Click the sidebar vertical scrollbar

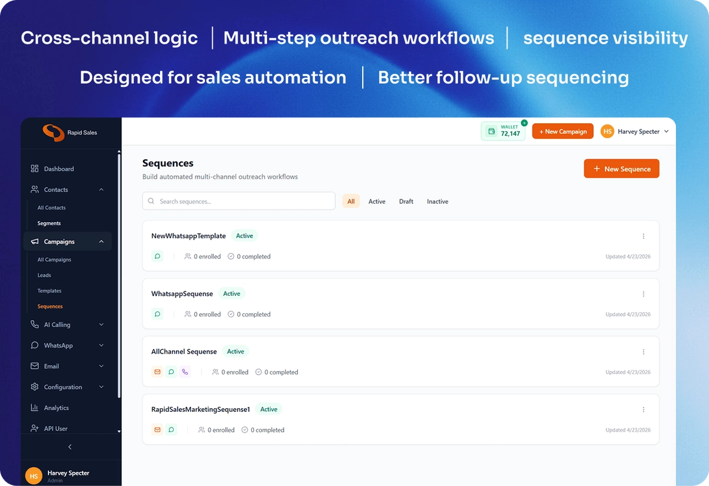click(x=119, y=276)
